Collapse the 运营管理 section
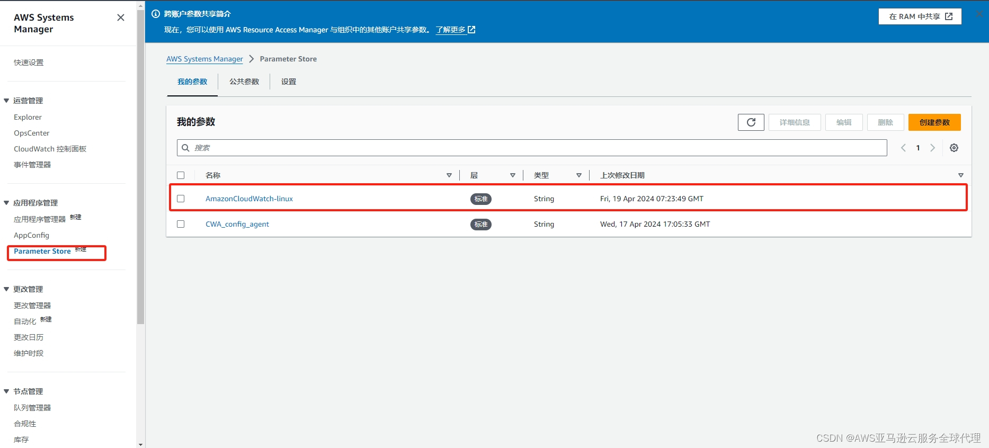This screenshot has height=448, width=989. tap(6, 101)
